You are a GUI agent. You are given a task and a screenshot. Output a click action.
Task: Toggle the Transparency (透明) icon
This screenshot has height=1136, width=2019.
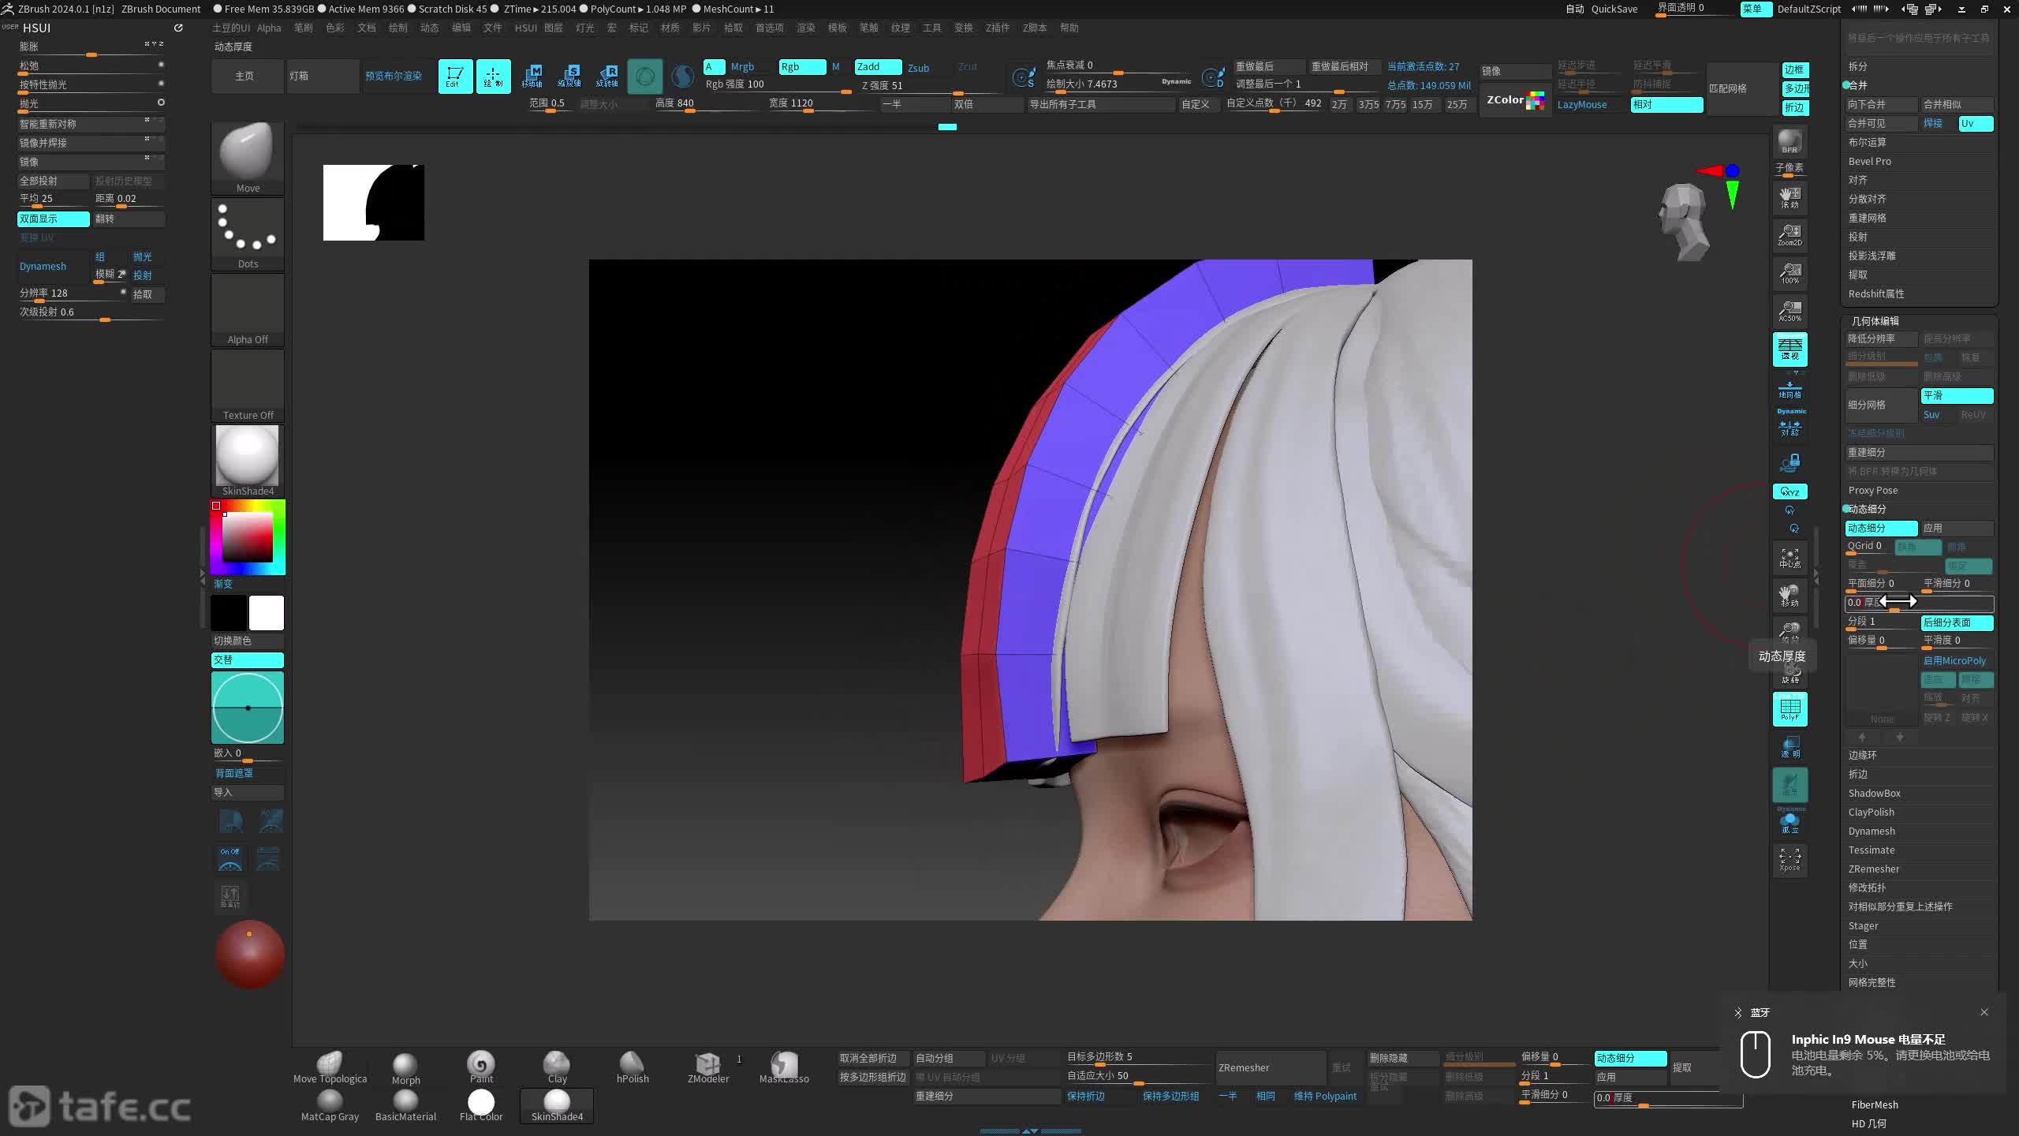click(1789, 746)
